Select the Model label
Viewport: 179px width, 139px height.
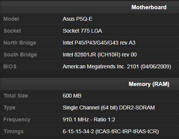[11, 19]
